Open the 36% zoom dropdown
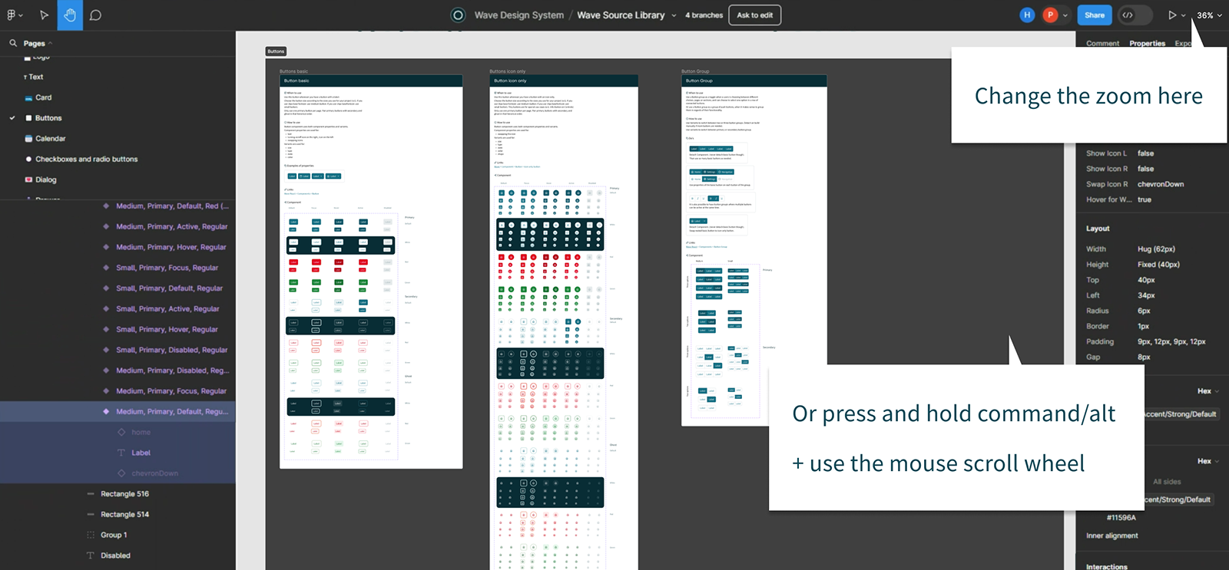 [x=1209, y=15]
